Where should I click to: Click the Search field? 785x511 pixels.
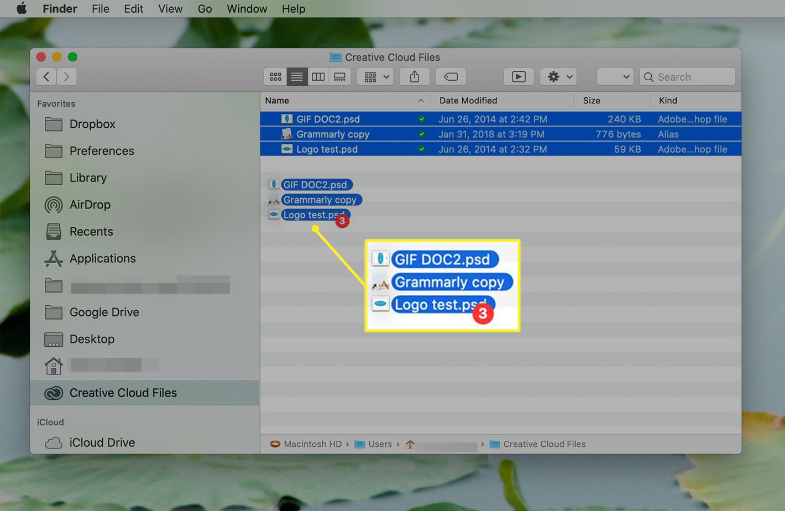[x=687, y=77]
